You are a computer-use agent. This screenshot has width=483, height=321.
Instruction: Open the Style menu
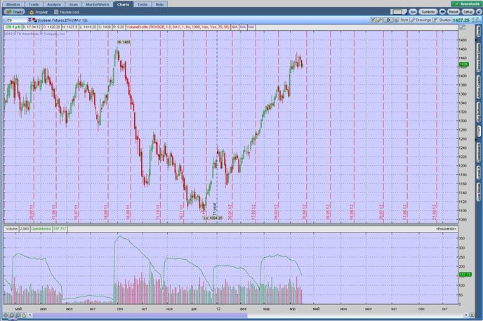(402, 20)
